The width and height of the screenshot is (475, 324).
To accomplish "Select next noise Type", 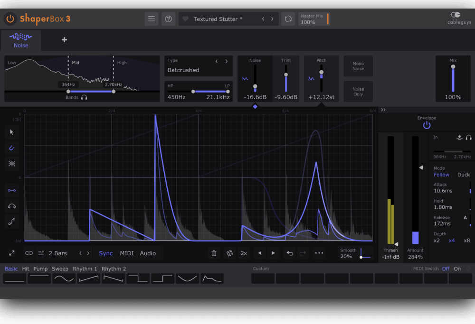I will pos(226,61).
